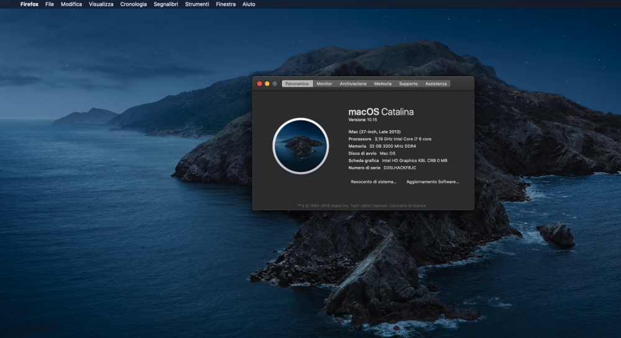Click the Resoconto di sistema button
The height and width of the screenshot is (338, 621).
pyautogui.click(x=373, y=182)
